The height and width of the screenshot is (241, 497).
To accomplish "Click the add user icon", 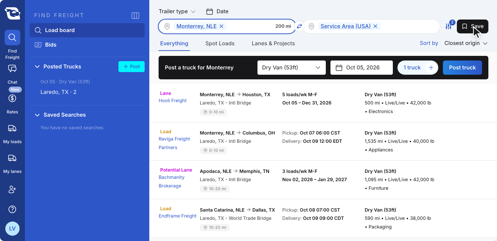I will point(12,189).
